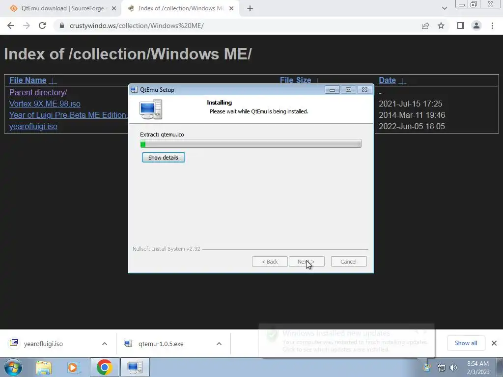This screenshot has width=503, height=377.
Task: Click the padlock site info icon
Action: click(x=62, y=26)
